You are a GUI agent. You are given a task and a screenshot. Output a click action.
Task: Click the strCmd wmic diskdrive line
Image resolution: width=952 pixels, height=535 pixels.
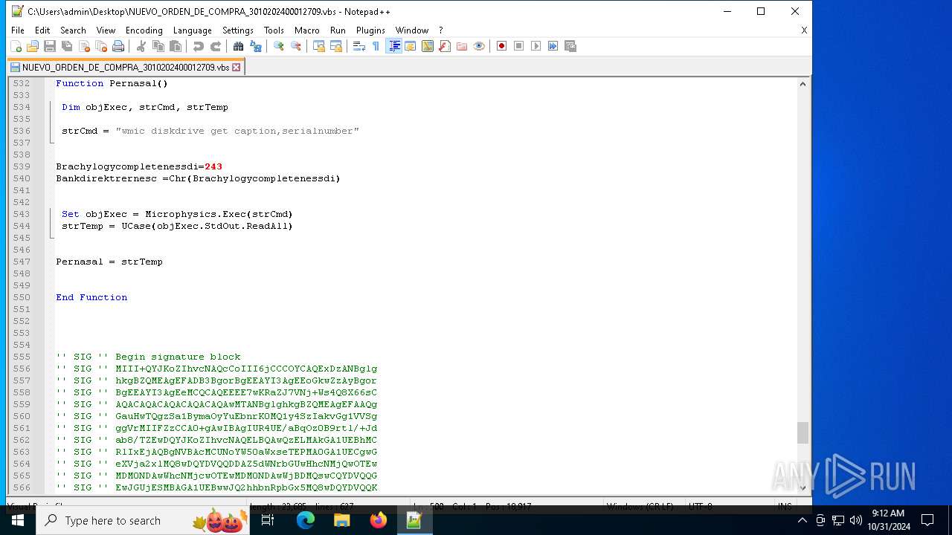point(210,131)
